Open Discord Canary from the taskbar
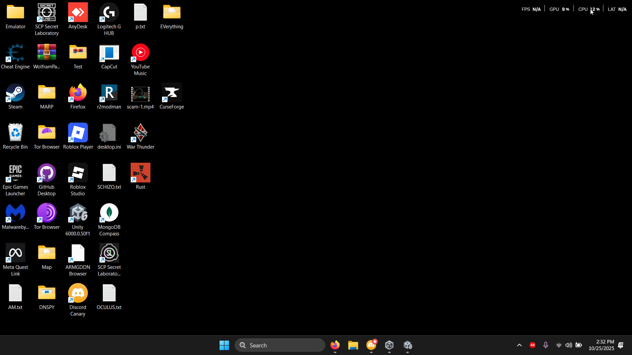 [x=371, y=345]
